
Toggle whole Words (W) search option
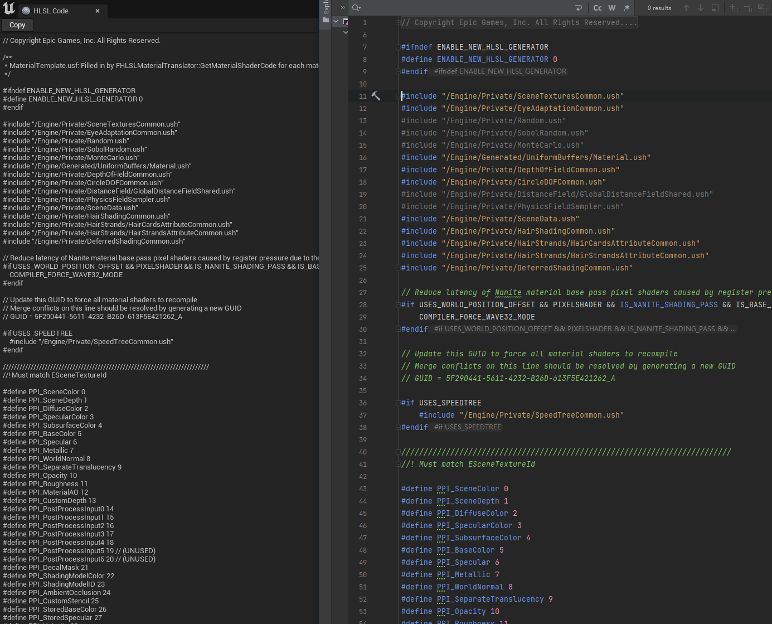point(612,8)
